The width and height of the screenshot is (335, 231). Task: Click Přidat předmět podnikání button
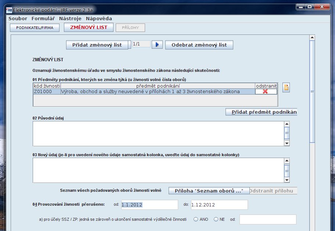[x=261, y=112]
